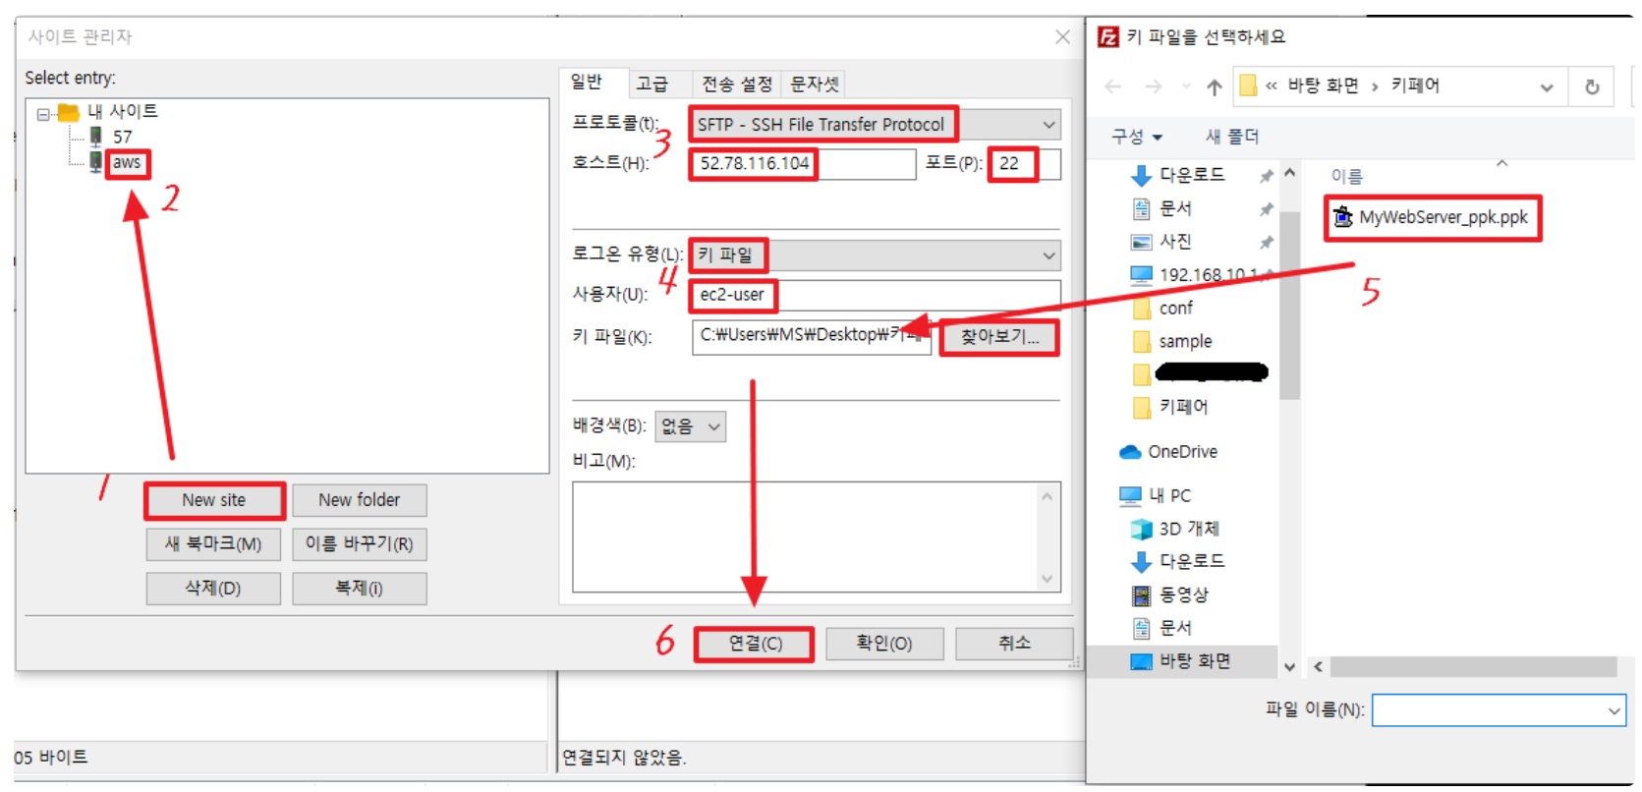1642x792 pixels.
Task: Click the 포트 input field
Action: click(1025, 164)
